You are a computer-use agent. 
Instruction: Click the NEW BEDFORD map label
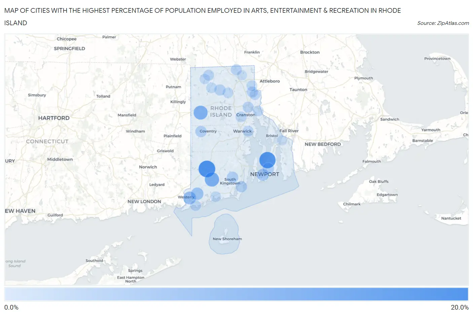click(323, 144)
